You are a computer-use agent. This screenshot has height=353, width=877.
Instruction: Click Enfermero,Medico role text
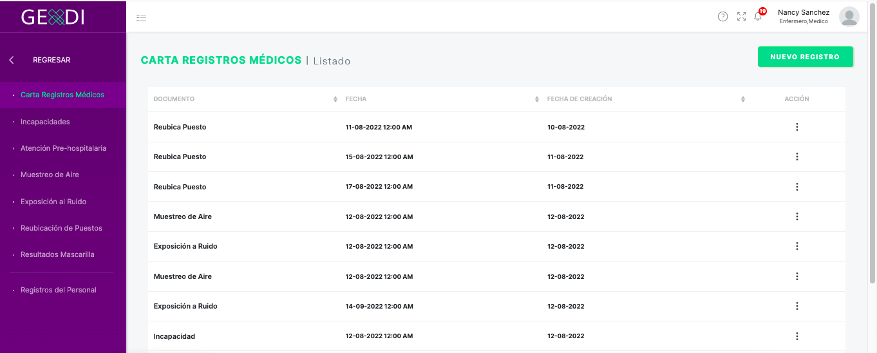[x=804, y=22]
